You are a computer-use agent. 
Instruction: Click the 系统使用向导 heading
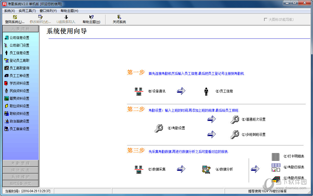66,31
